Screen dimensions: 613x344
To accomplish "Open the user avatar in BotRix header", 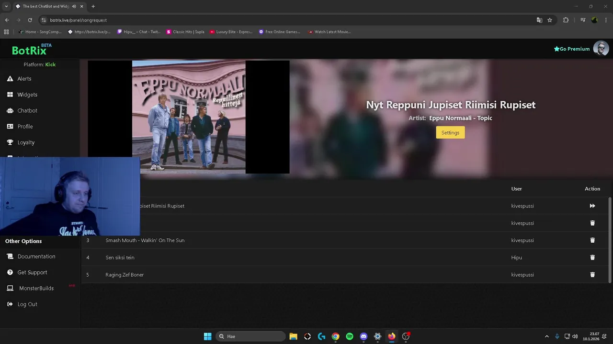I will click(601, 48).
